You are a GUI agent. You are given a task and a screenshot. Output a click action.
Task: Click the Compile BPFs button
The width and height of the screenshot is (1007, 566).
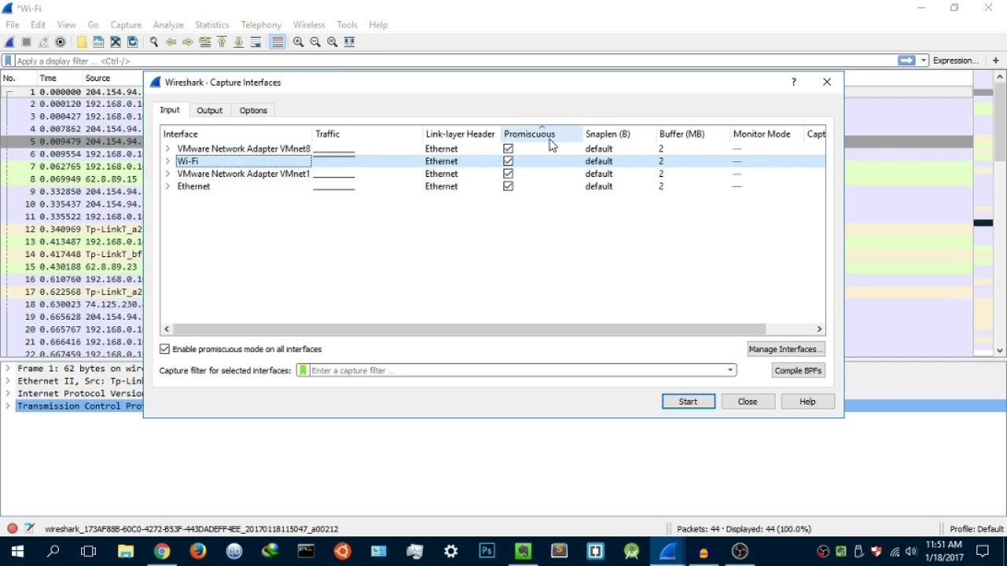pyautogui.click(x=798, y=370)
